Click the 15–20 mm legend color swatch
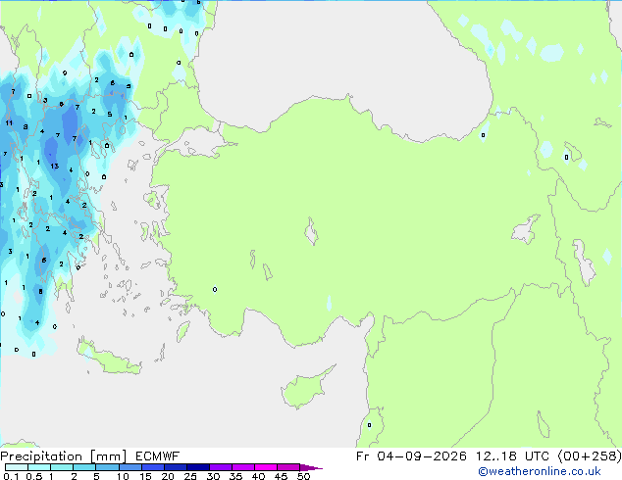This screenshot has width=622, height=480. coord(153,467)
